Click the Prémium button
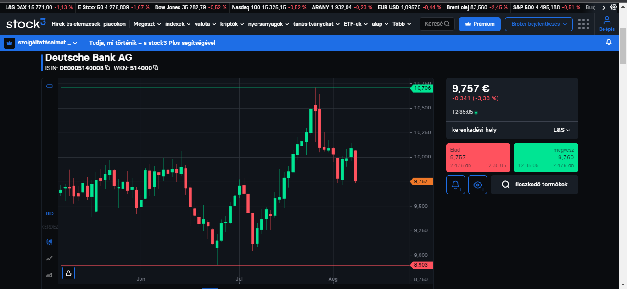The height and width of the screenshot is (289, 627). tap(480, 24)
